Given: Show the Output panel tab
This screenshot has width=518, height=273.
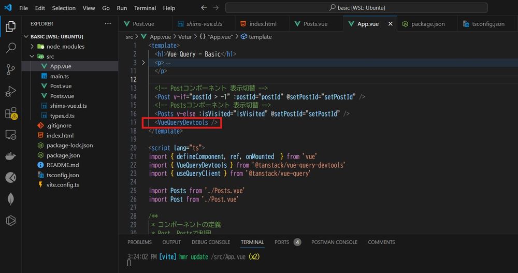Looking at the screenshot, I should [x=171, y=242].
